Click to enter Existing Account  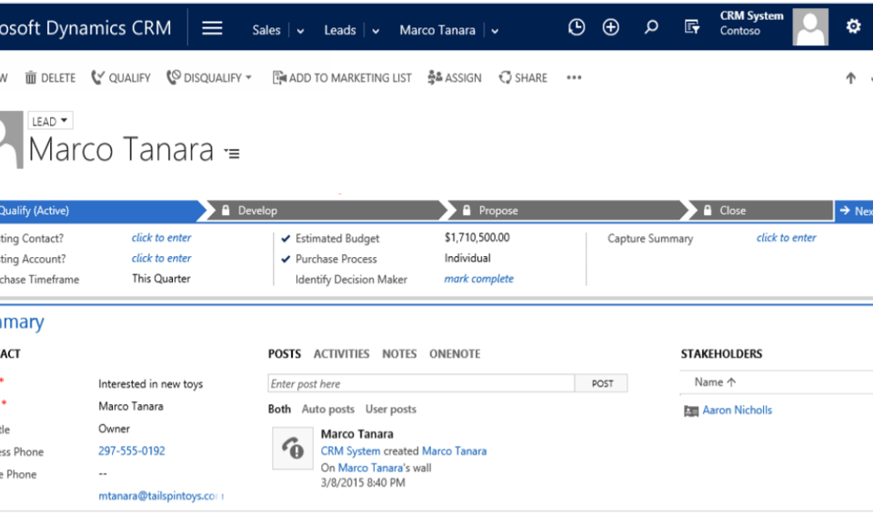[x=162, y=258]
